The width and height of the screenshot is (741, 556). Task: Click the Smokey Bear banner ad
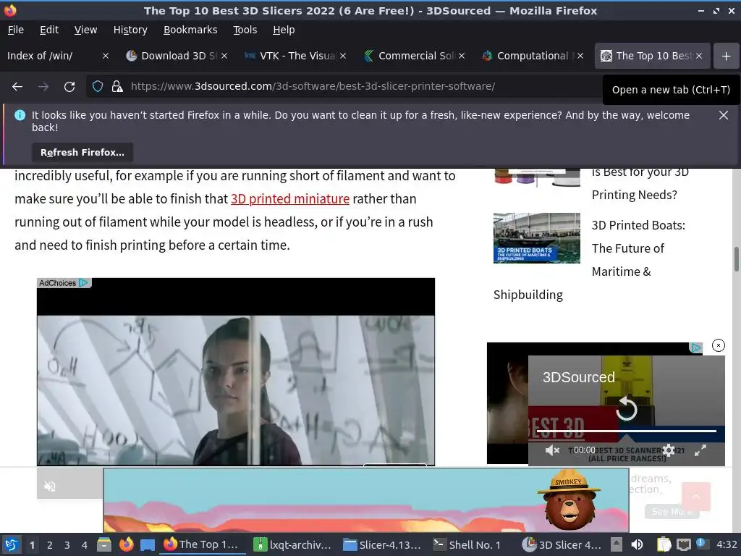click(x=366, y=500)
